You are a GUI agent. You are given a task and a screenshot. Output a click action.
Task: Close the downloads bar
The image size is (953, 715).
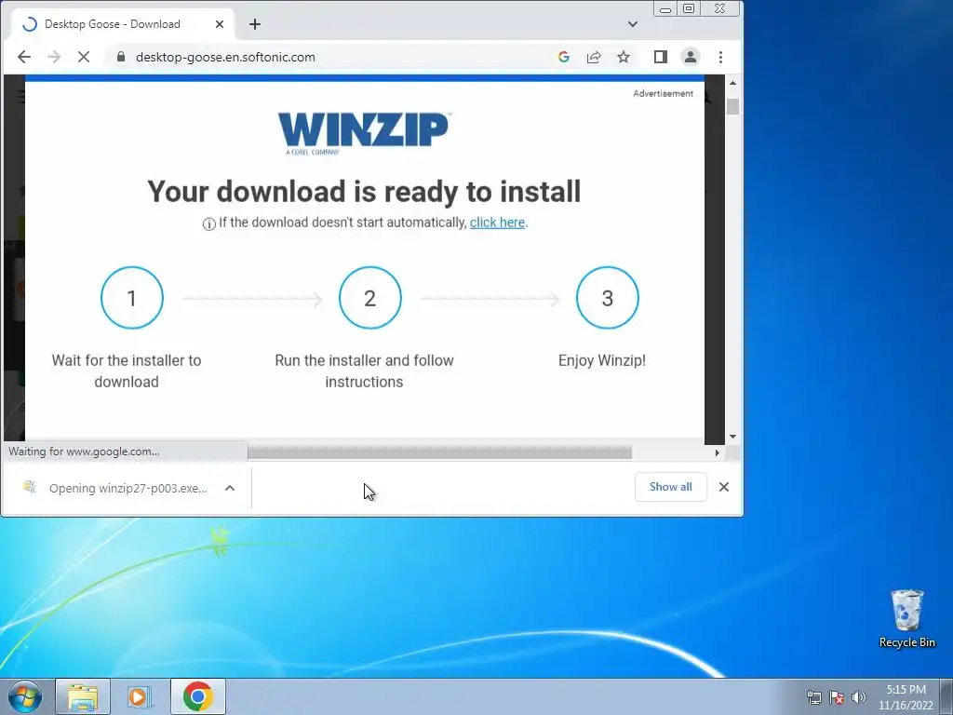[x=724, y=487]
